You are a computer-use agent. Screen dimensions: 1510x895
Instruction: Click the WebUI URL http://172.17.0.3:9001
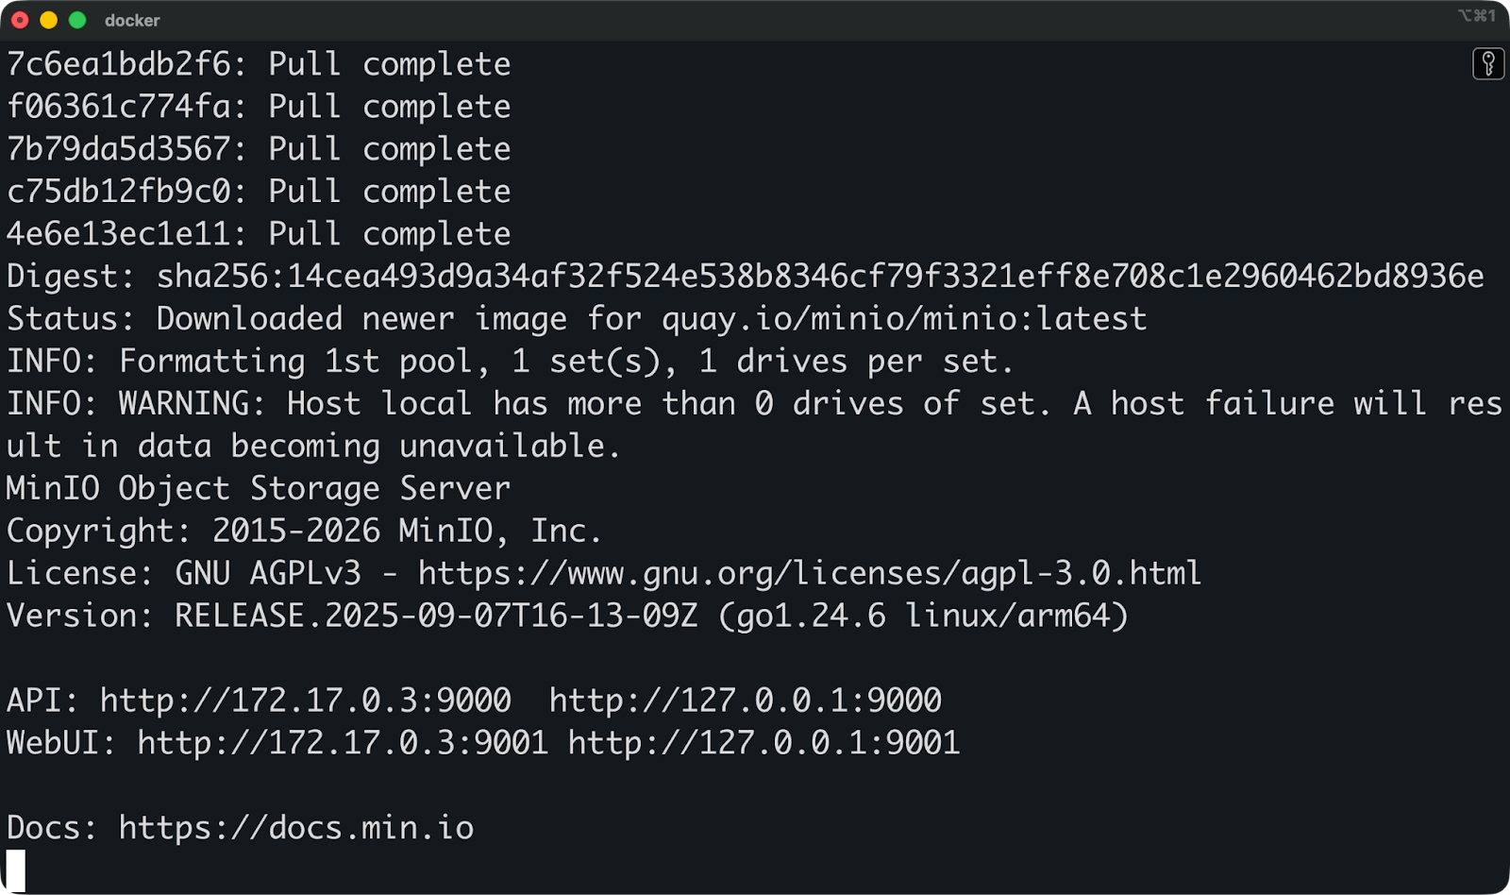tap(343, 742)
